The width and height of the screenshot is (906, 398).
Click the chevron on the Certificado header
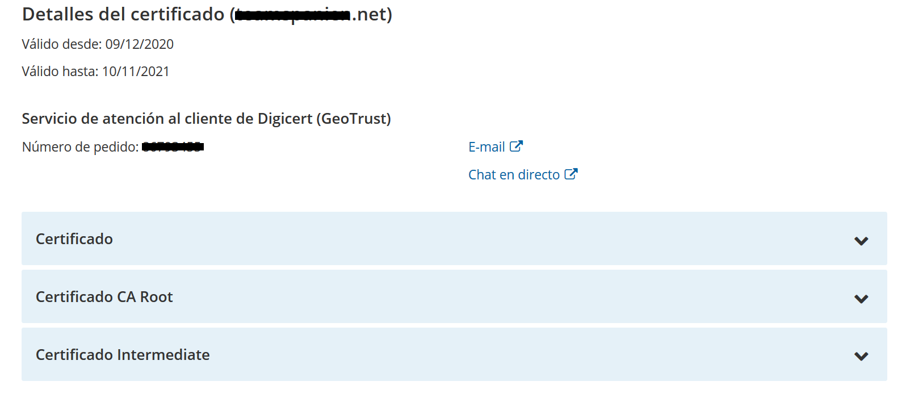(x=861, y=241)
